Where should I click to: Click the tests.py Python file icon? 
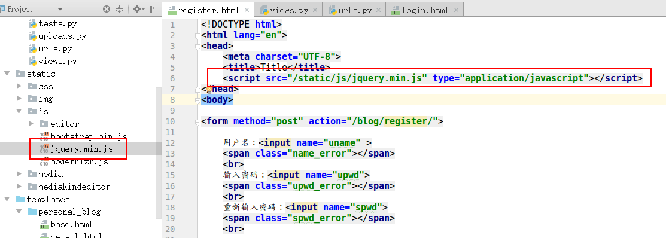coord(32,24)
